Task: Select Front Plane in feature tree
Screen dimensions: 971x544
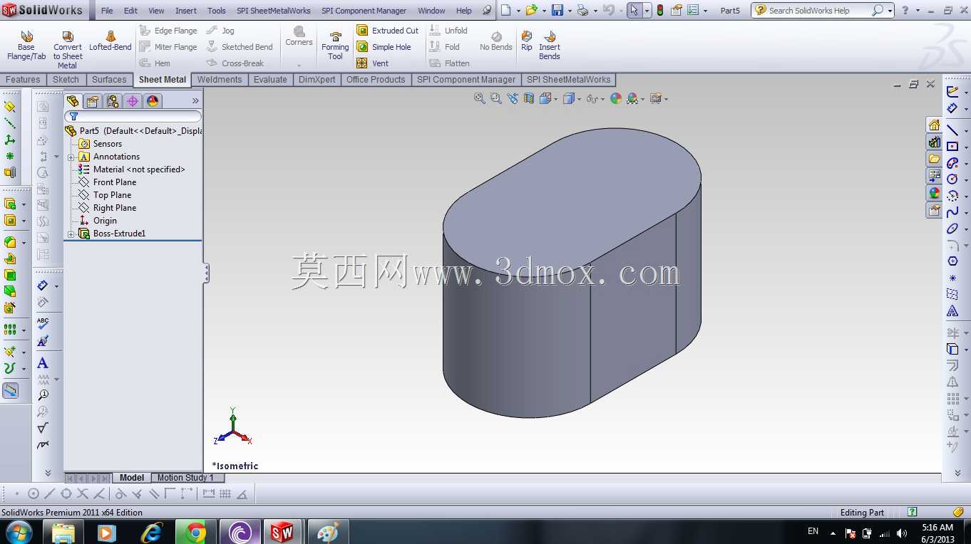Action: click(x=108, y=182)
